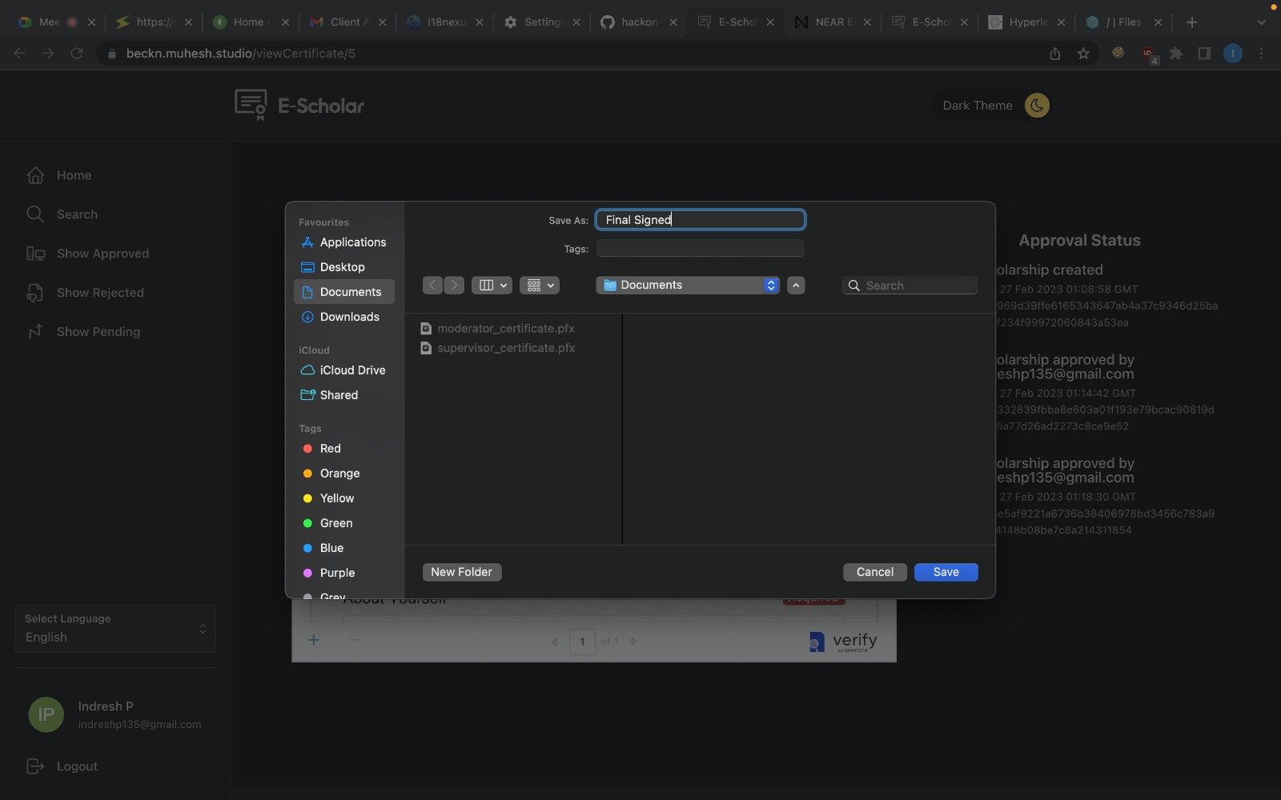Choose the Yellow tag
Screen dimensions: 1281x800
point(344,498)
